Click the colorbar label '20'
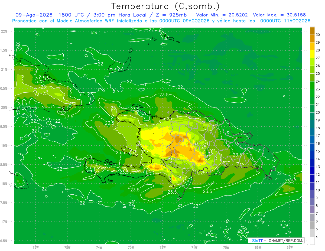 point(318,112)
